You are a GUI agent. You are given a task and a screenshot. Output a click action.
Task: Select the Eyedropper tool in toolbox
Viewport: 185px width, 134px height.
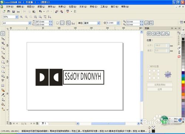point(3,95)
